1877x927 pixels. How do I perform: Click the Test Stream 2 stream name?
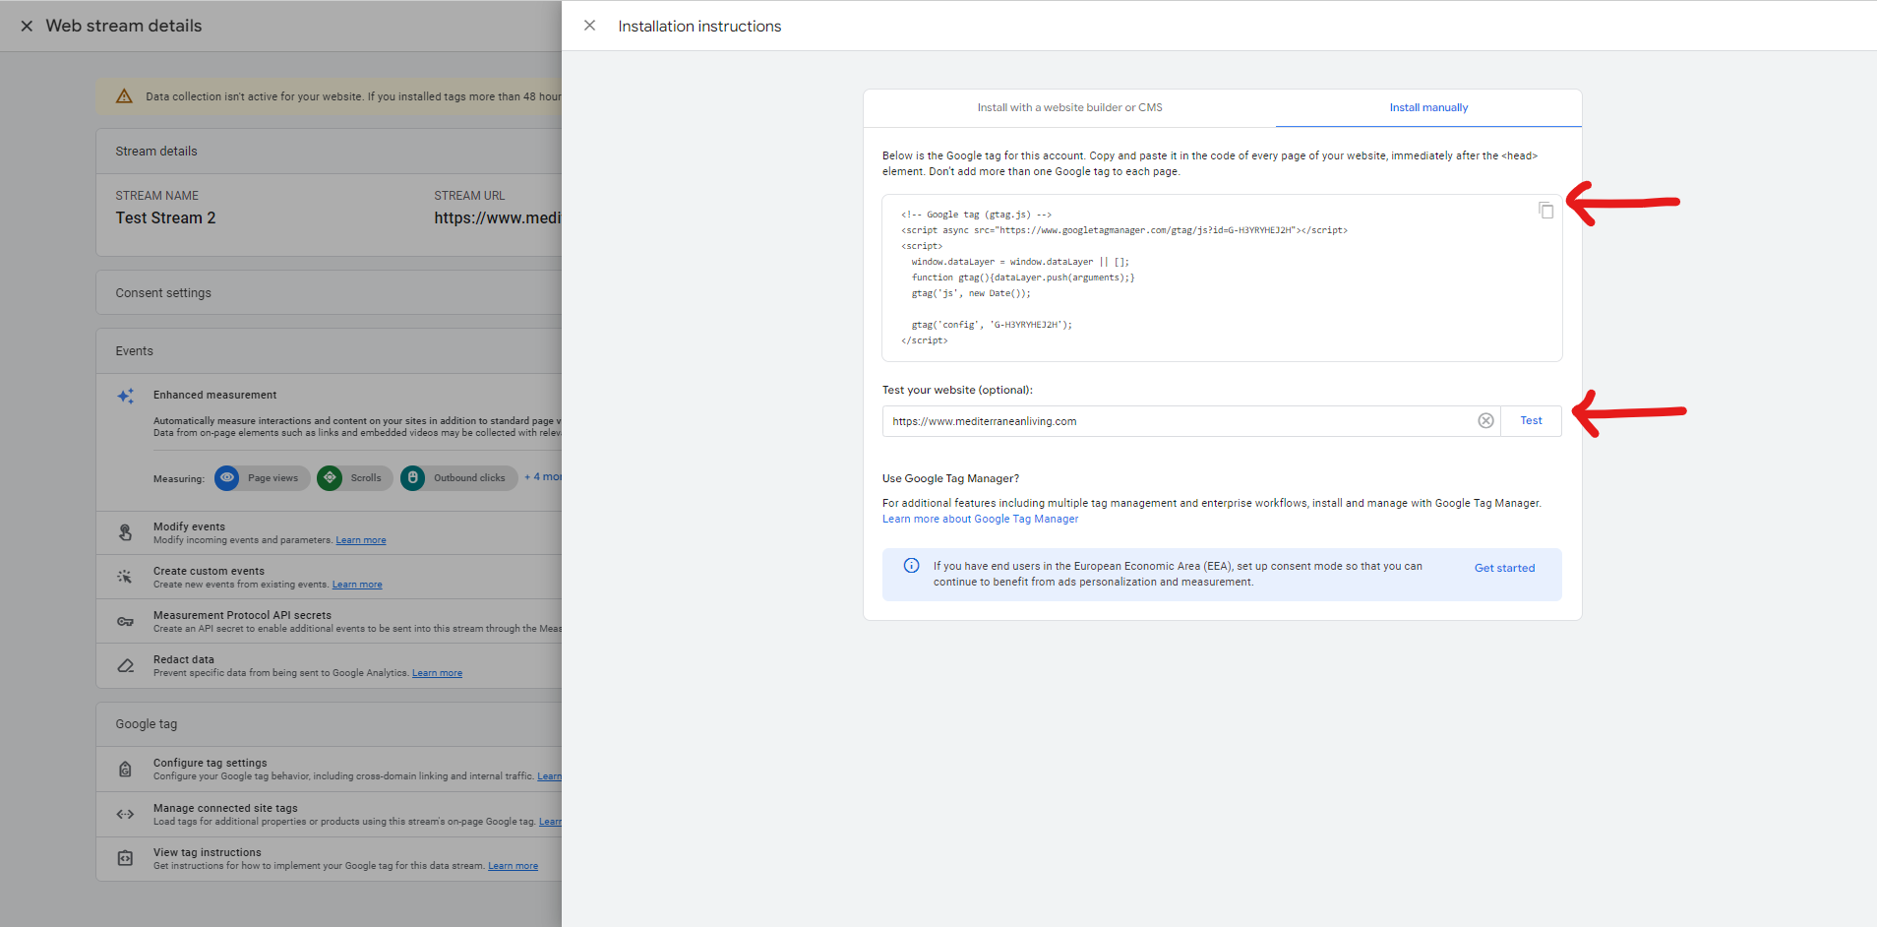(165, 218)
